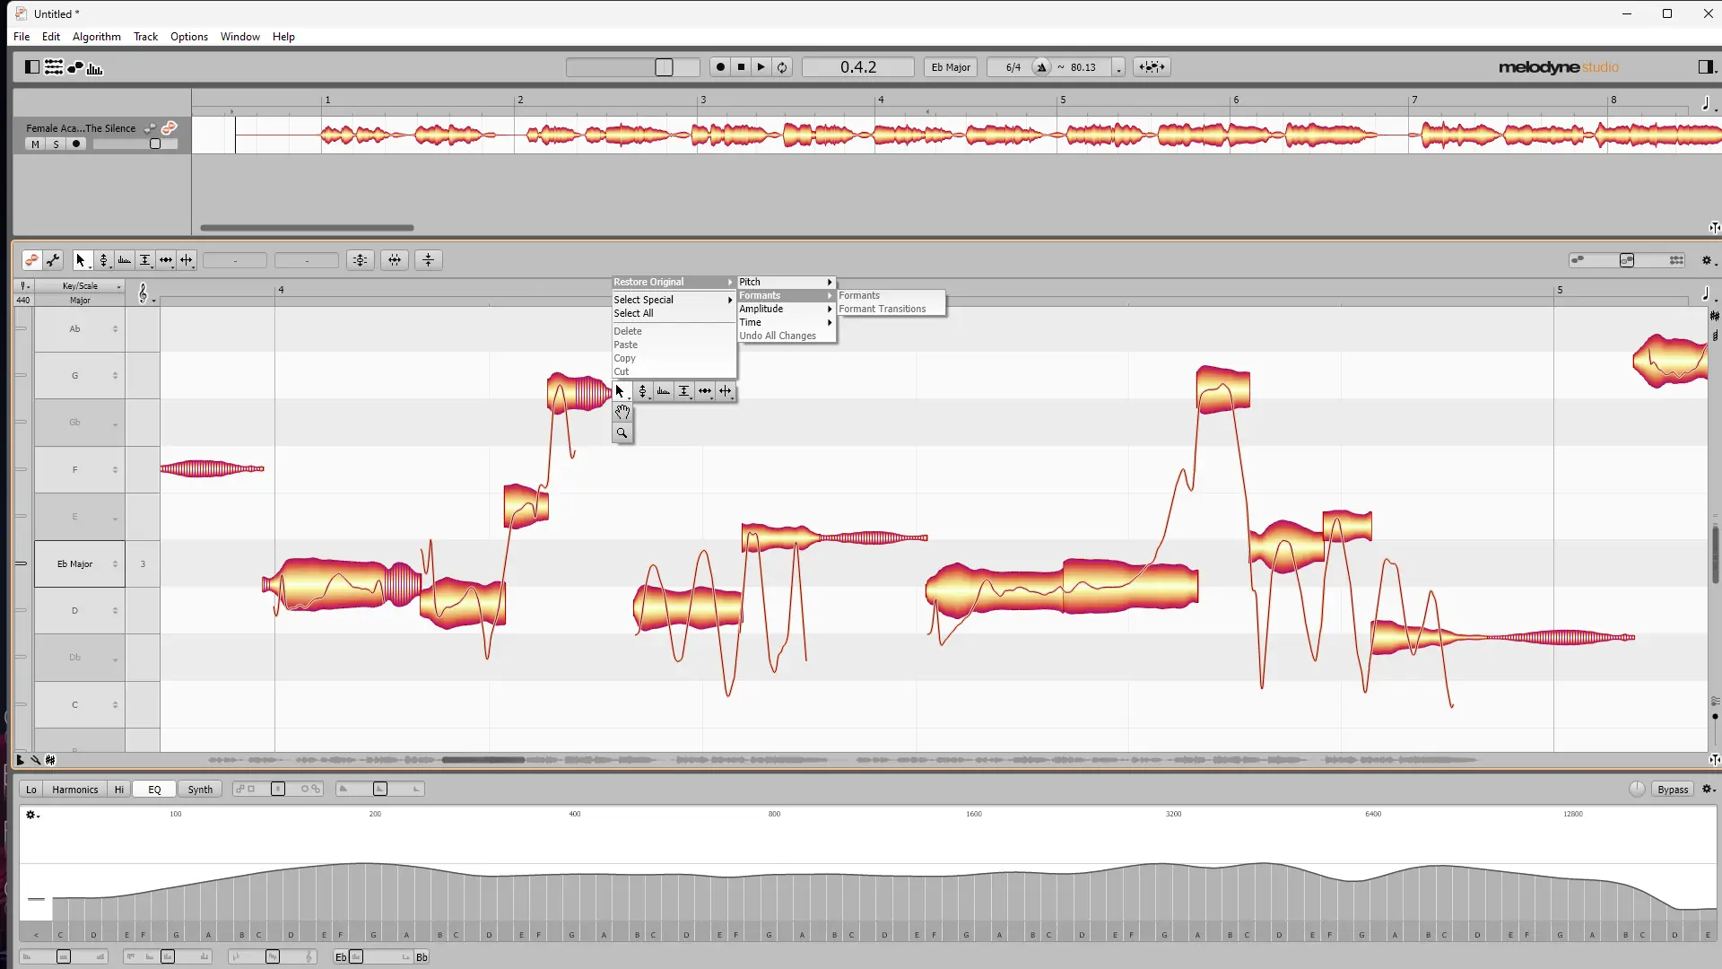Open the Eb Major key selector
The image size is (1722, 969).
coord(950,67)
